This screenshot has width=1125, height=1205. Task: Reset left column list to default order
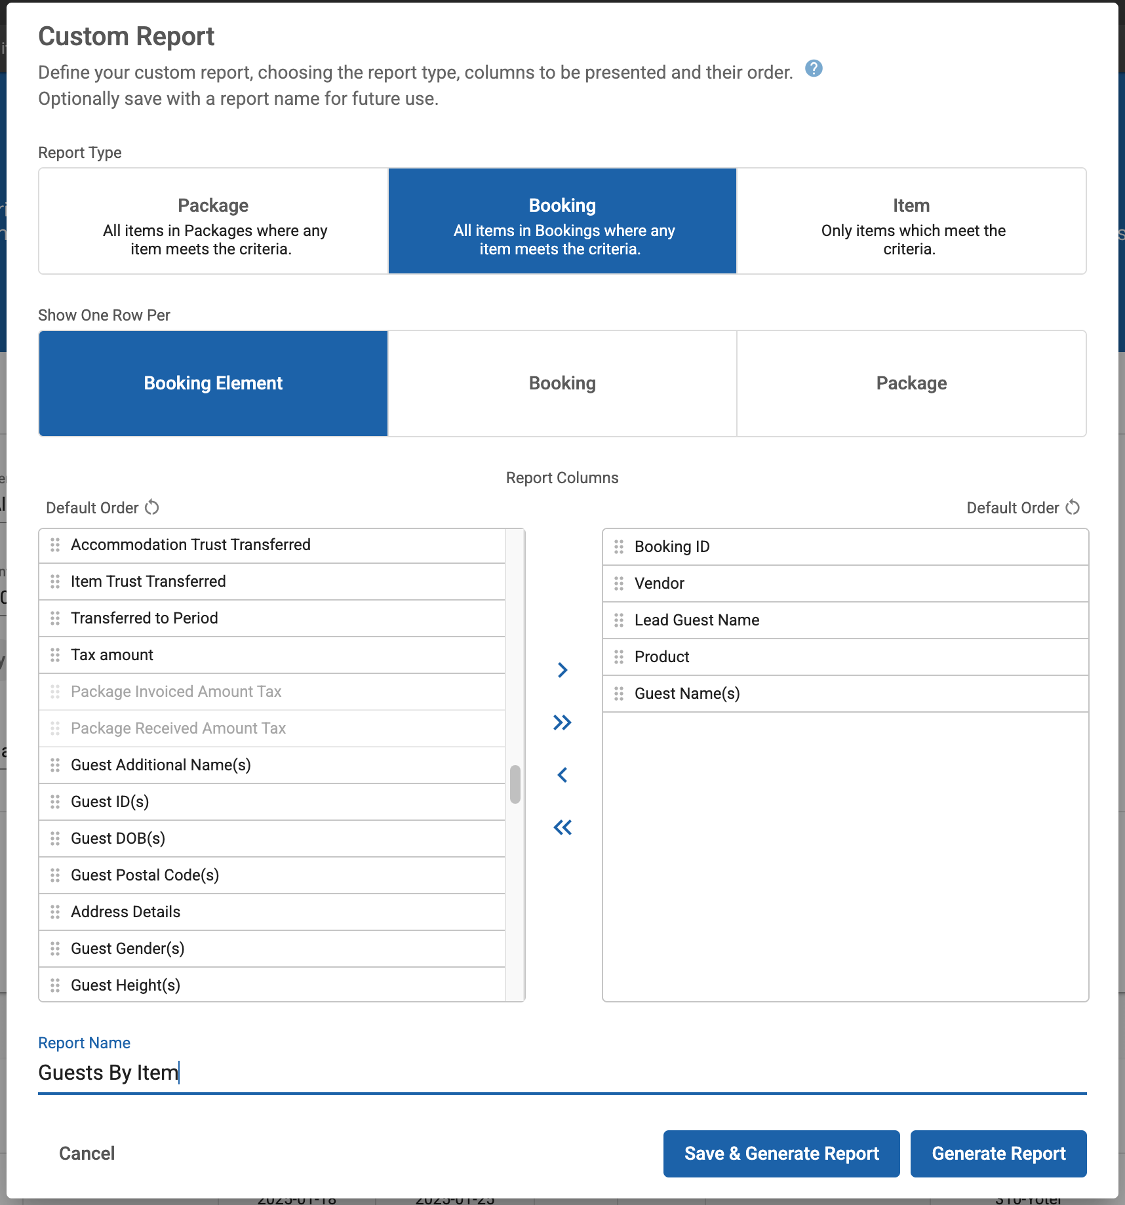tap(152, 507)
